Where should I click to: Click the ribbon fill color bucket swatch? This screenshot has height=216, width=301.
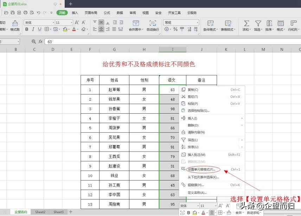pyautogui.click(x=65, y=29)
